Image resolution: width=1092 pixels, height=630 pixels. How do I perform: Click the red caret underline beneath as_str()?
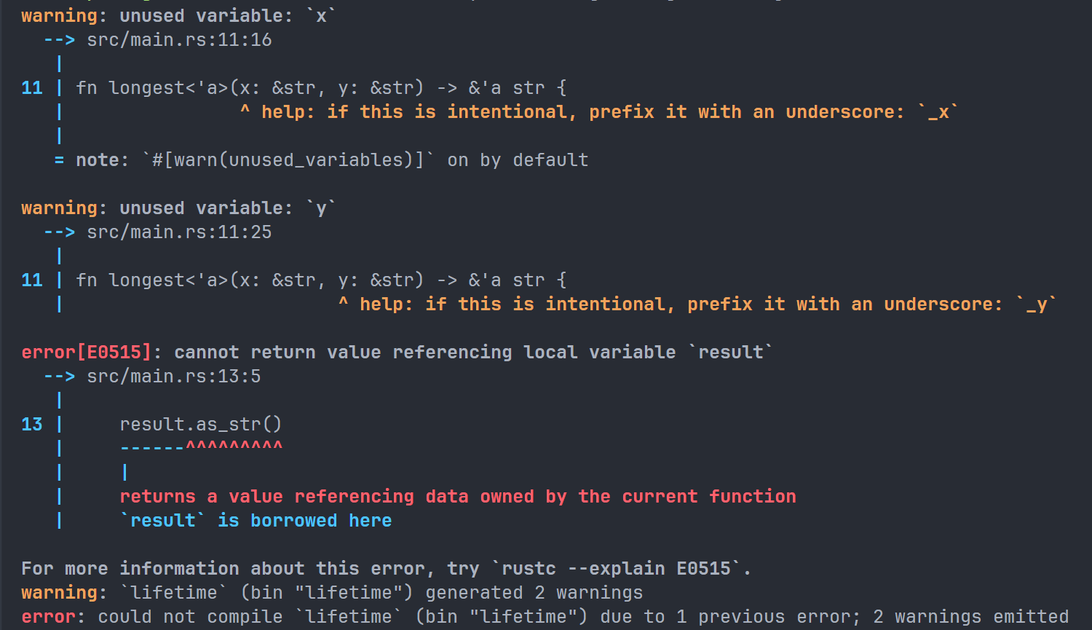234,447
